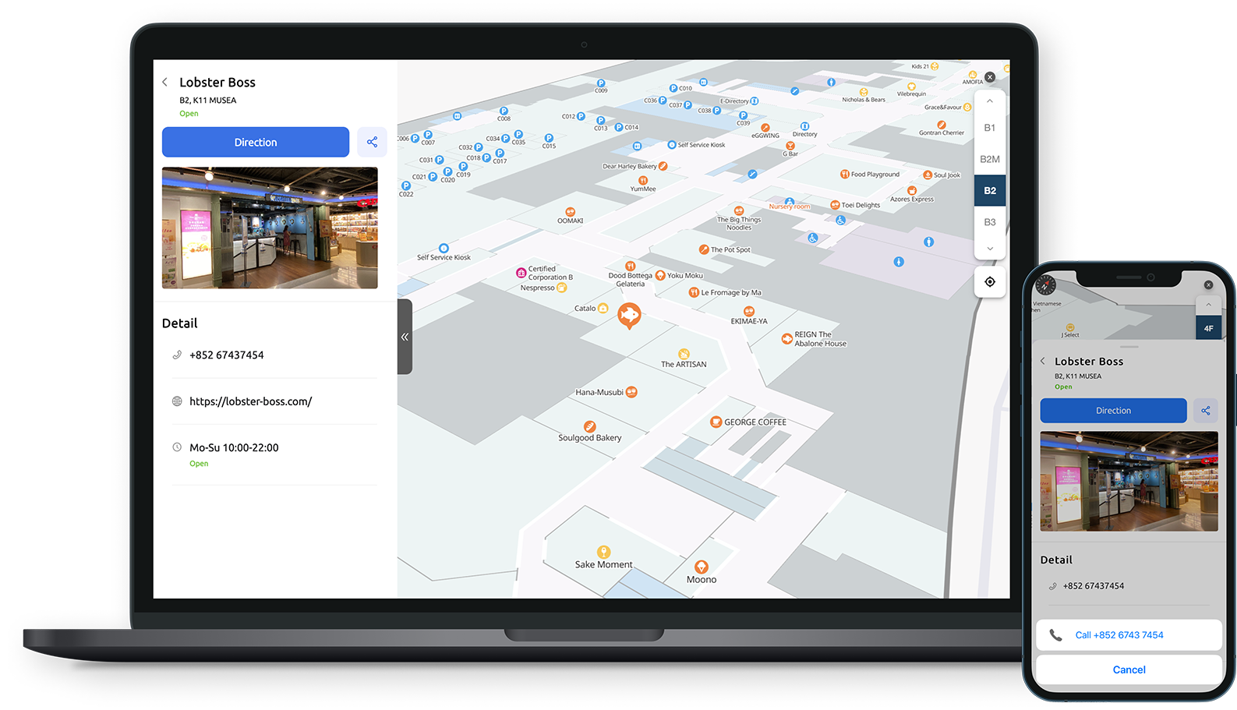Viewport: 1237px width, 710px height.
Task: Click the blue Direction button on the laptop
Action: click(256, 142)
